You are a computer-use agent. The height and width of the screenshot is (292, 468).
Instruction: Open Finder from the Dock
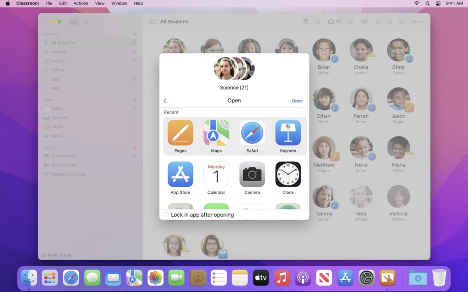(29, 277)
